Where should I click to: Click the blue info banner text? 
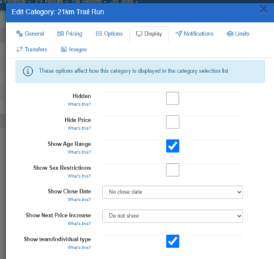(134, 71)
